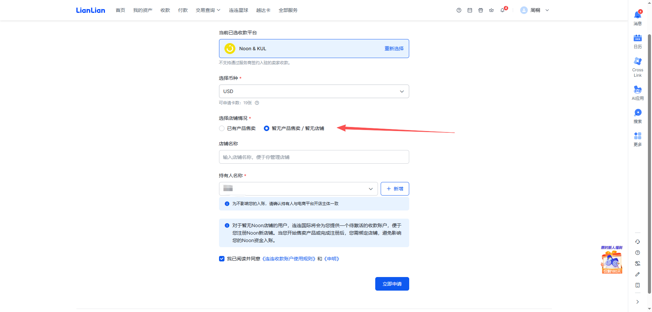Open AI应用 in right sidebar
Screen dimensions: 652x312
click(638, 93)
